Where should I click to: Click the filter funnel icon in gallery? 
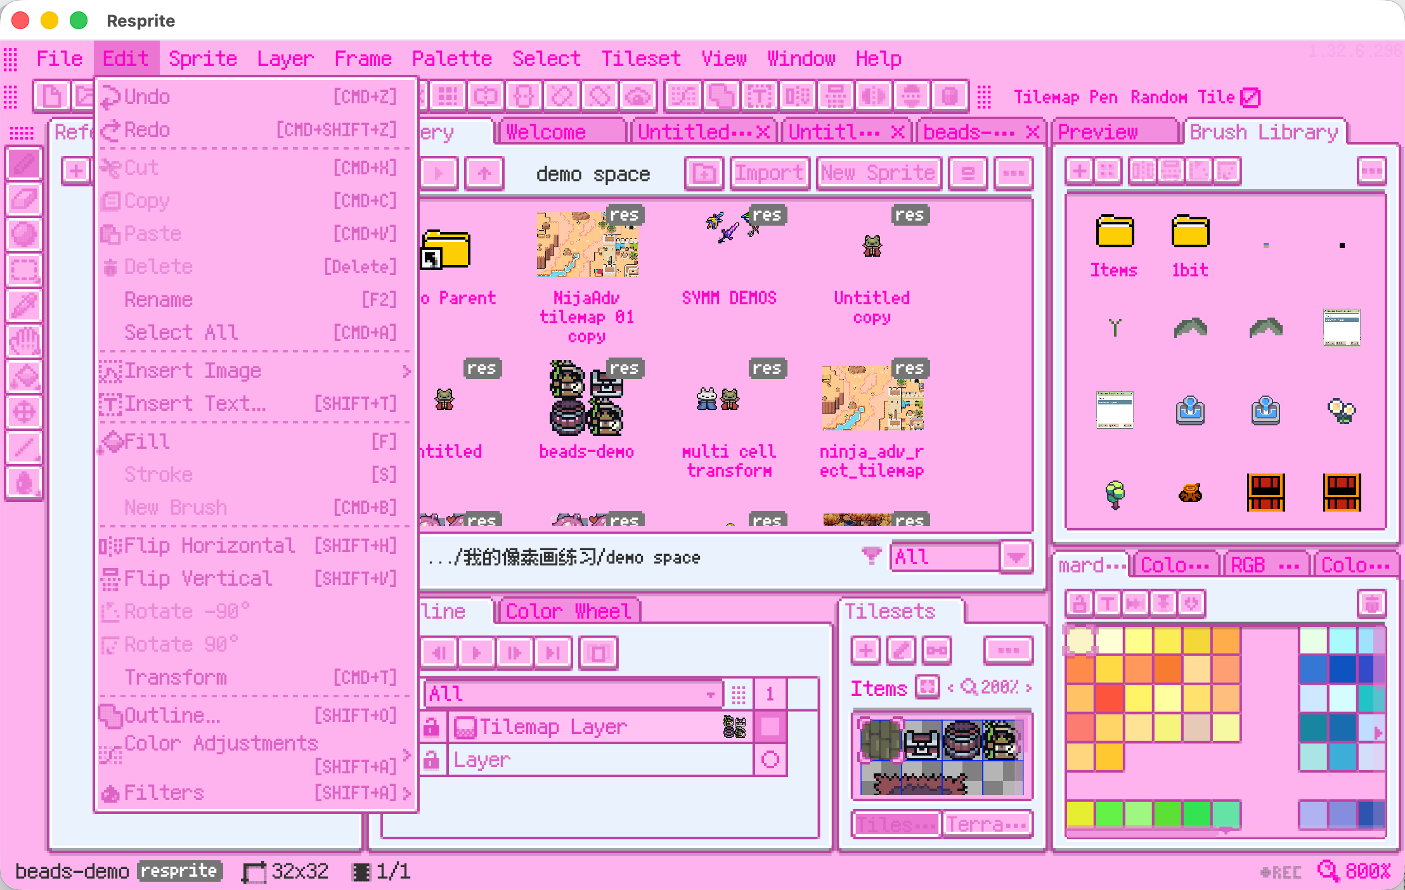872,556
